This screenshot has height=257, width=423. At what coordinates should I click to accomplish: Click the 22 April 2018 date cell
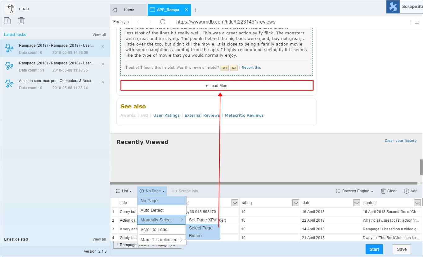(331, 220)
